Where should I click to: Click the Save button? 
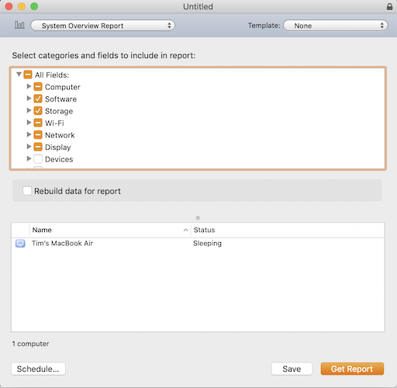coord(292,369)
